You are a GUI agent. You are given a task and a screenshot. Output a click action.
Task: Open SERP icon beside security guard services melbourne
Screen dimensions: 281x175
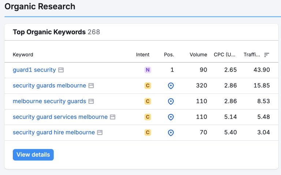(x=113, y=117)
